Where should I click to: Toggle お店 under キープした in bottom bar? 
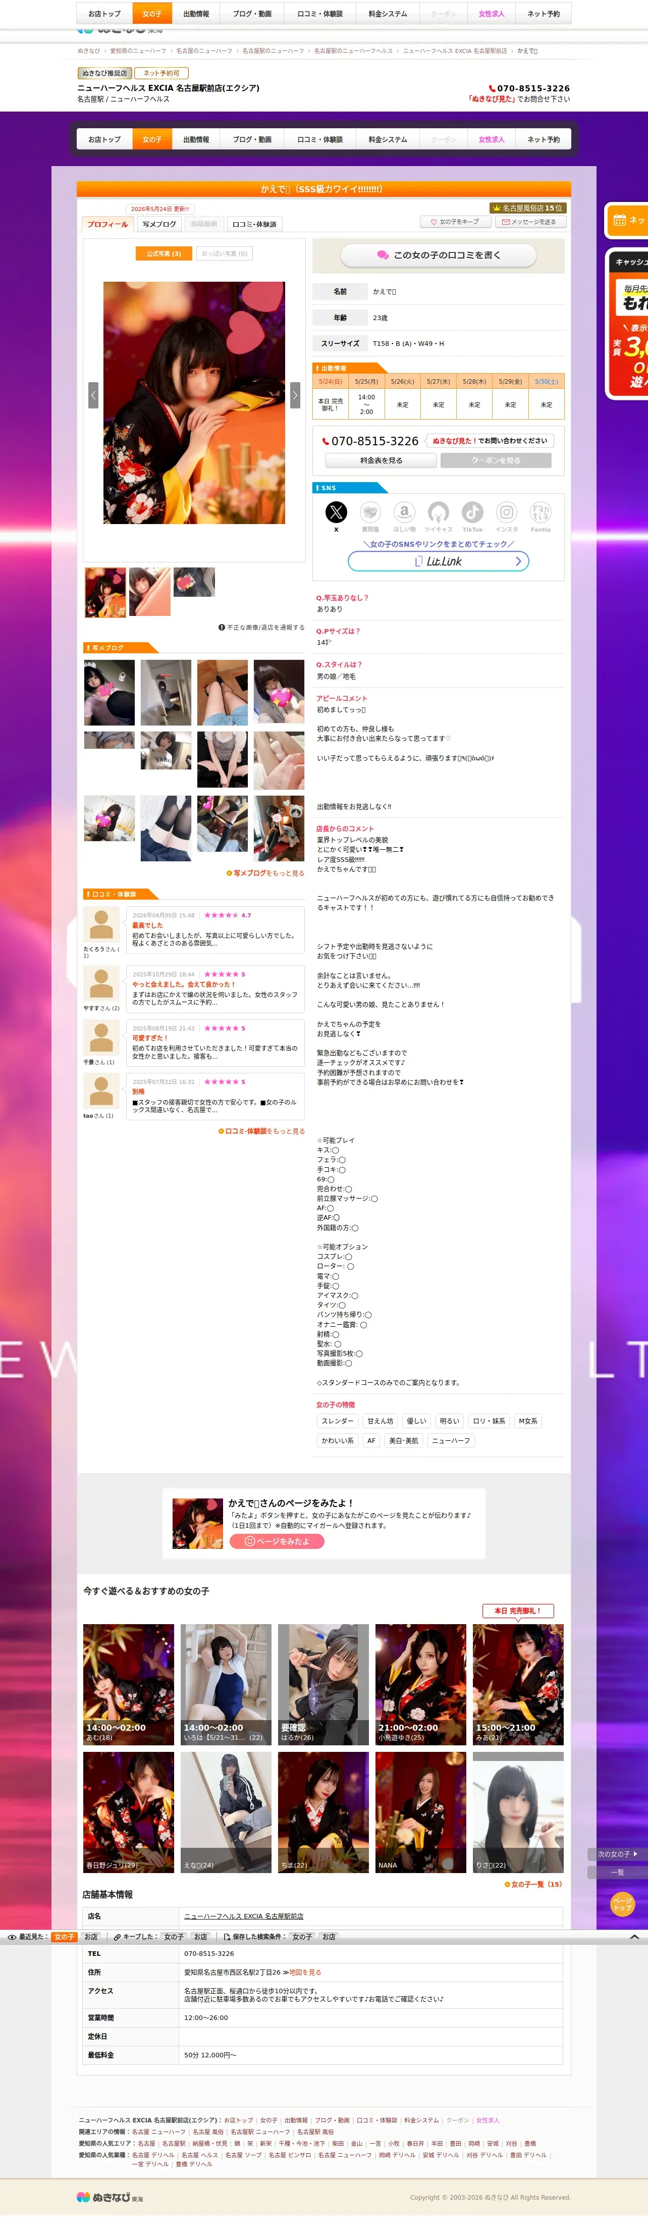pos(201,1937)
